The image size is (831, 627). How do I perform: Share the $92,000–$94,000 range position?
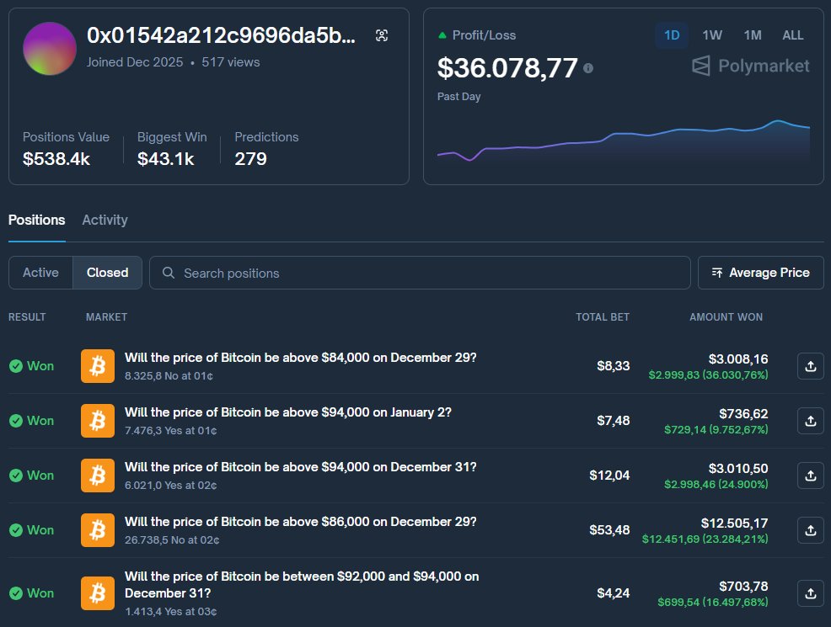point(810,593)
